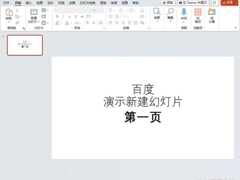Open the comments speech bubble button
The image size is (240, 180).
(x=214, y=3)
